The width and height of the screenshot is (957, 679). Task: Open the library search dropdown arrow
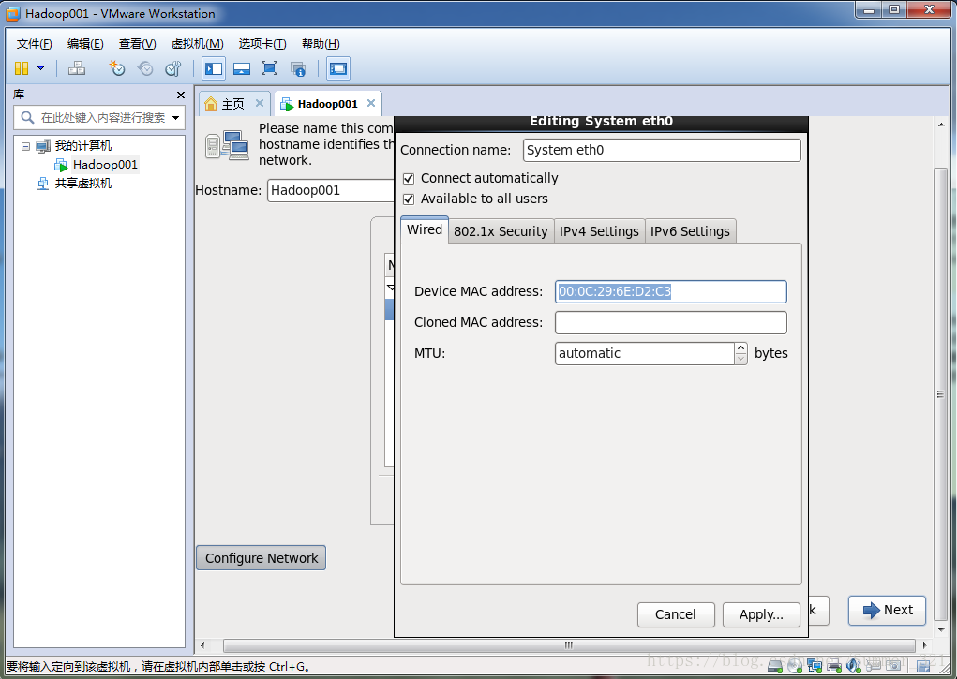176,118
